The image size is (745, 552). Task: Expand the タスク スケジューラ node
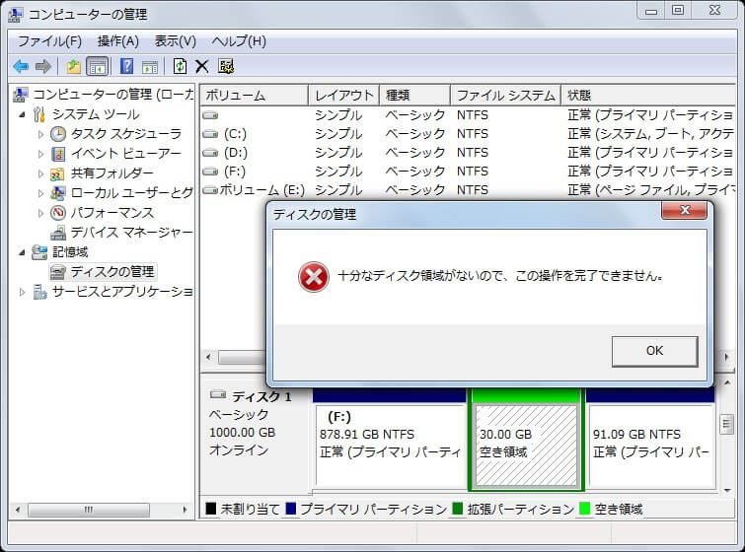pos(40,135)
